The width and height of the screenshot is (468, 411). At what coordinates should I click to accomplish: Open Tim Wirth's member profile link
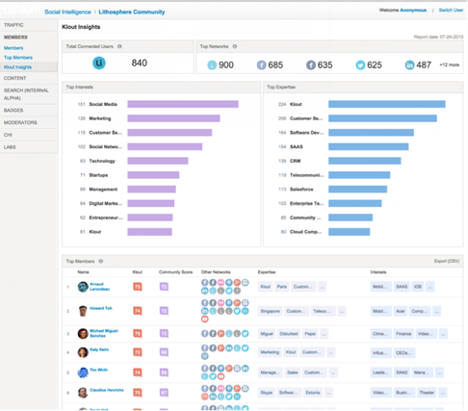(98, 370)
